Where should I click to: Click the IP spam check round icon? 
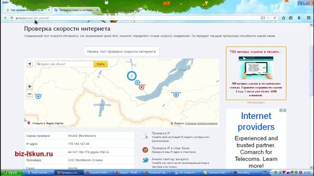coord(145,150)
